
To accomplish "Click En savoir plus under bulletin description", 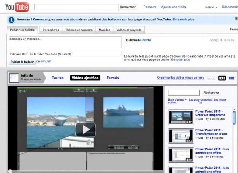I will point(180,60).
